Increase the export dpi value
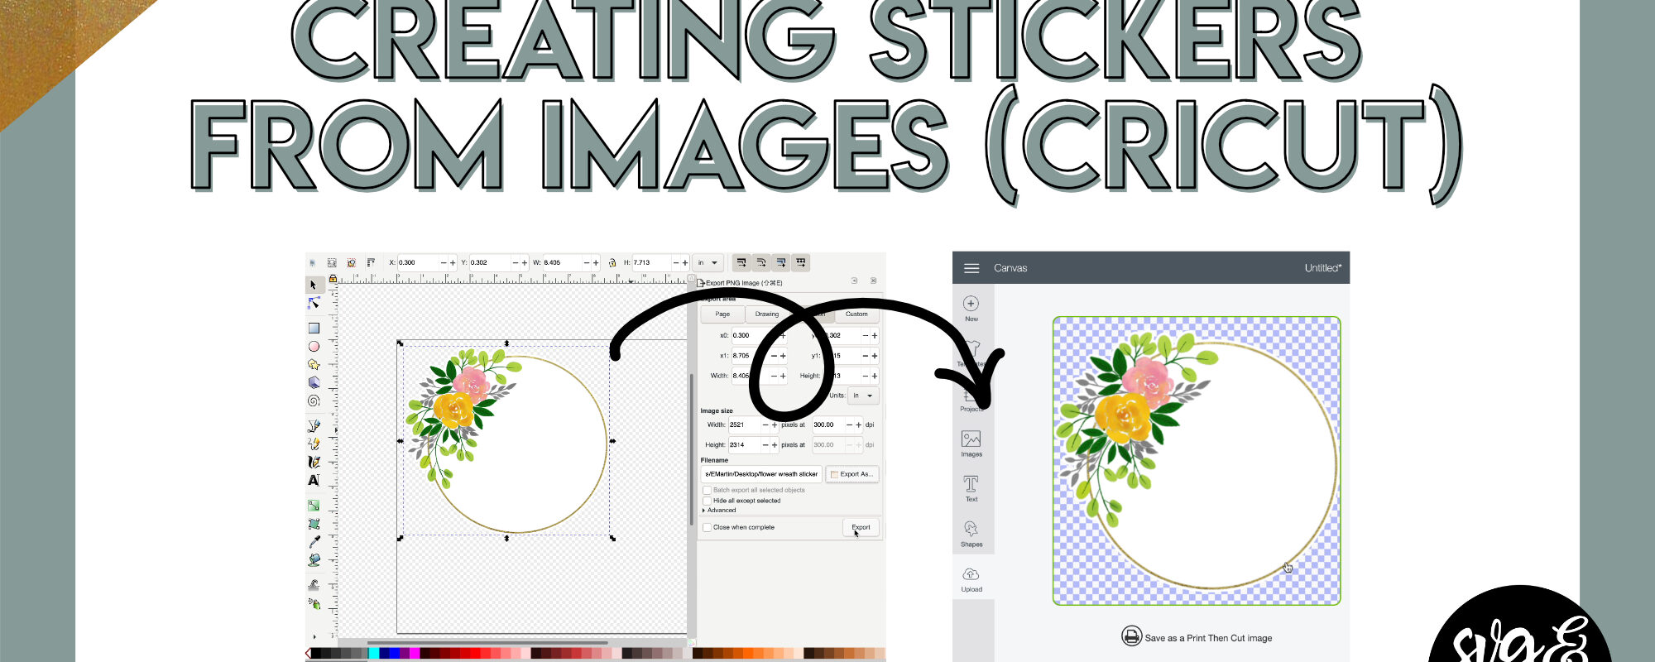This screenshot has height=662, width=1655. pos(859,425)
